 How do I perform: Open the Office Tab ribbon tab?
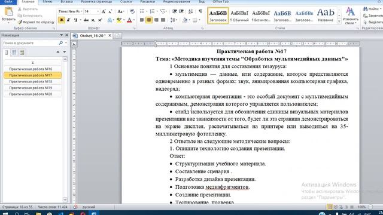221,2
